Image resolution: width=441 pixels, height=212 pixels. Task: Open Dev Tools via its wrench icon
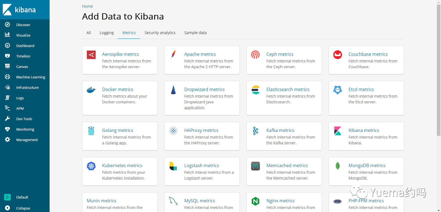point(7,119)
